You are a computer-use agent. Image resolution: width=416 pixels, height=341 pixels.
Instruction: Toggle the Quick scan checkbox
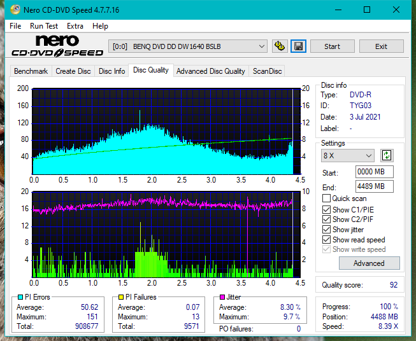(326, 198)
